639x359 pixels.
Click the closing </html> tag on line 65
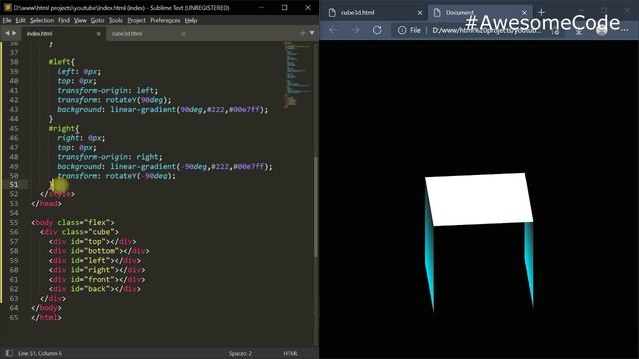(x=47, y=317)
